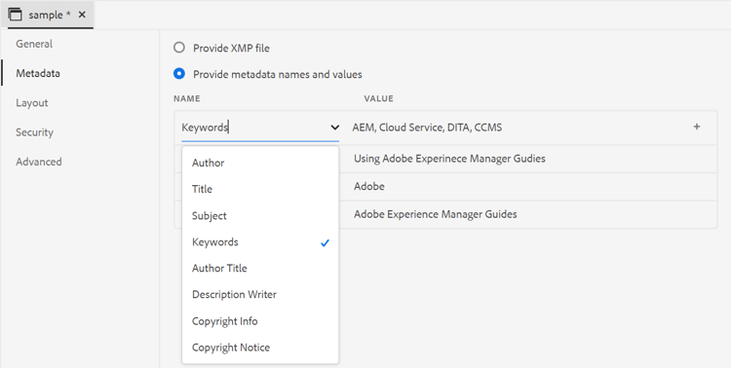
Task: Edit the AEM, Cloud Service, DITA, CCMS value
Action: click(x=427, y=128)
